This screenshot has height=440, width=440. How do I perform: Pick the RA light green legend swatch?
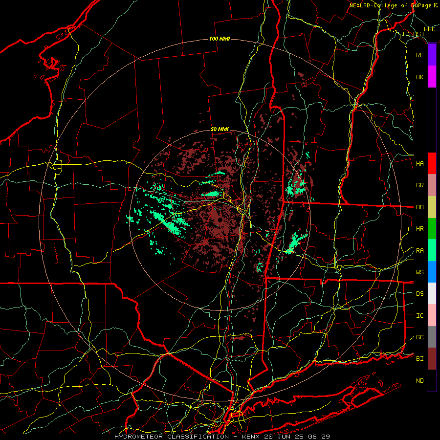pos(432,250)
